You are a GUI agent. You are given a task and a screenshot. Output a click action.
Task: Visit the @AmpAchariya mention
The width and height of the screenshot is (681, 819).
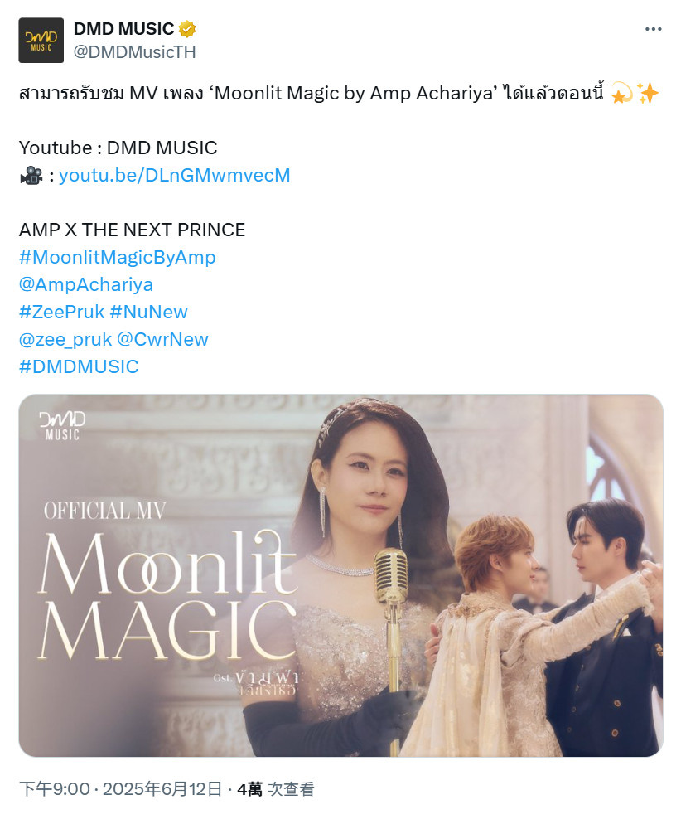click(x=86, y=284)
